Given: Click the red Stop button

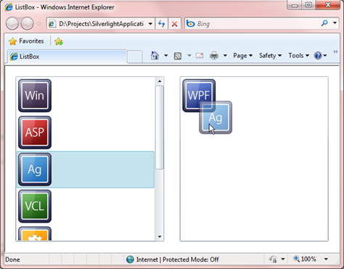Looking at the screenshot, I should (x=174, y=24).
